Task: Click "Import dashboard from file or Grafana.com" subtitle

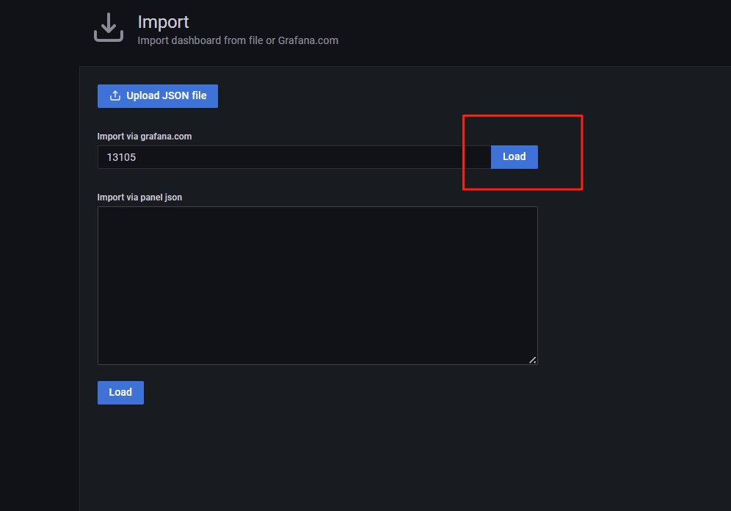Action: (238, 40)
